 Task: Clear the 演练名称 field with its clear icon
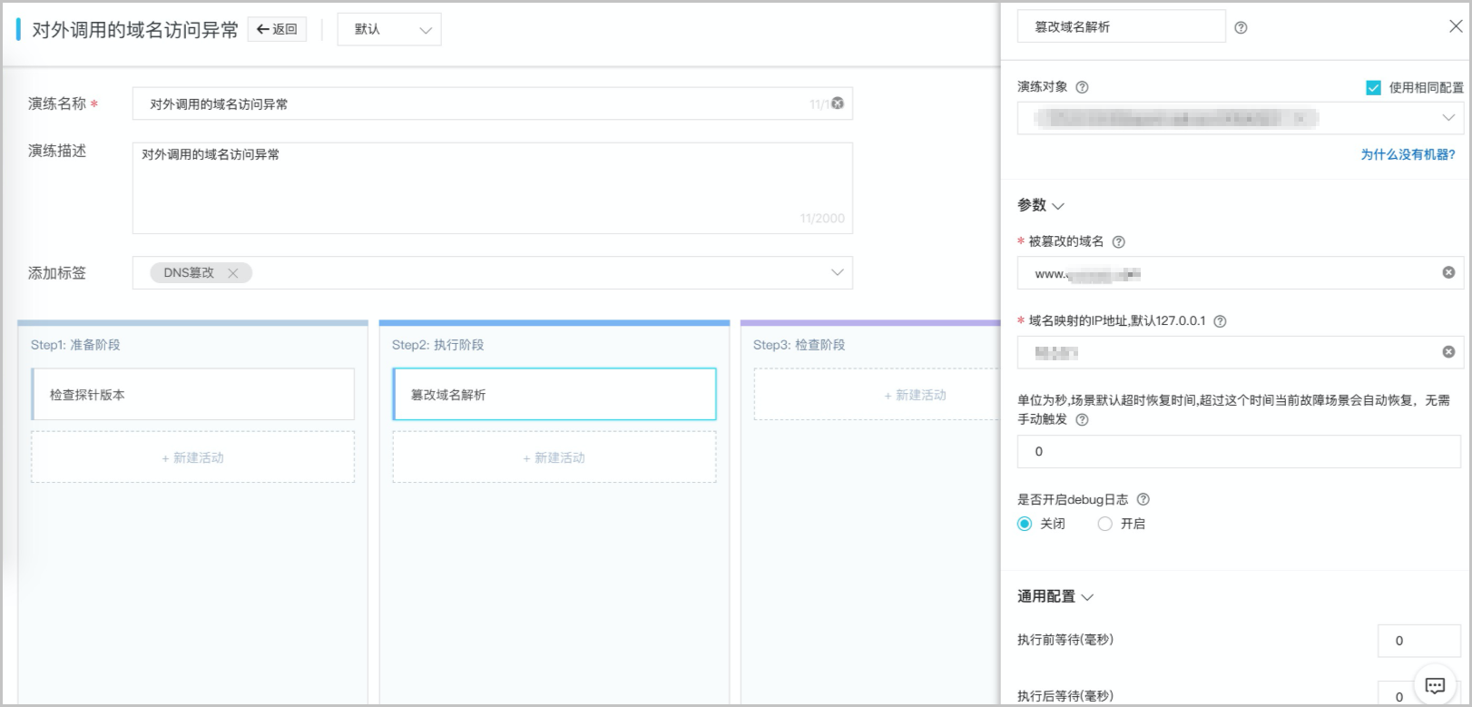[x=838, y=103]
